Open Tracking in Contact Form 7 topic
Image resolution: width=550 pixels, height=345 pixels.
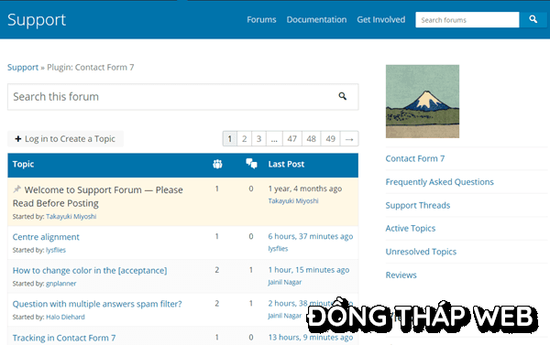64,338
